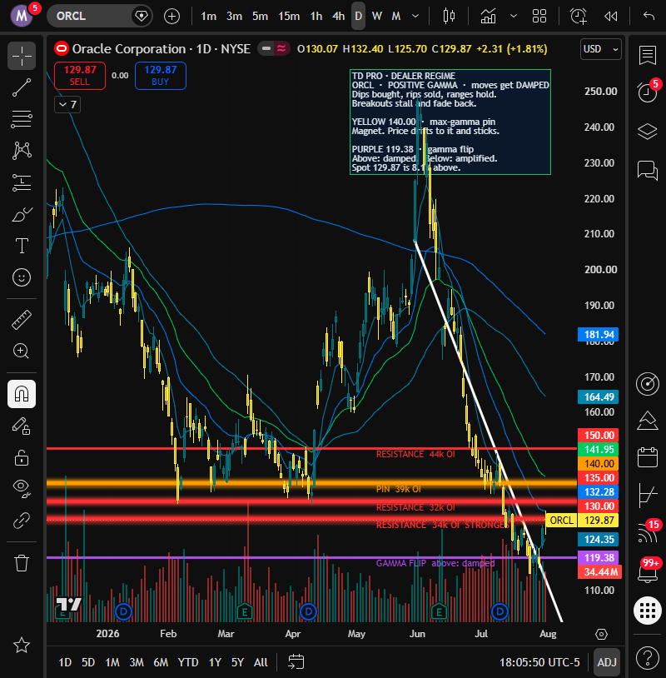
Task: Open the go to date calendar
Action: pos(296,662)
